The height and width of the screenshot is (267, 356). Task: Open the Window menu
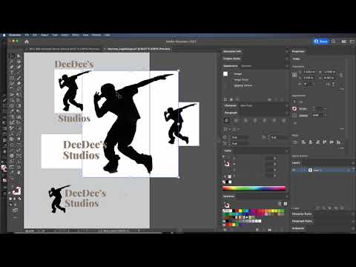point(96,35)
